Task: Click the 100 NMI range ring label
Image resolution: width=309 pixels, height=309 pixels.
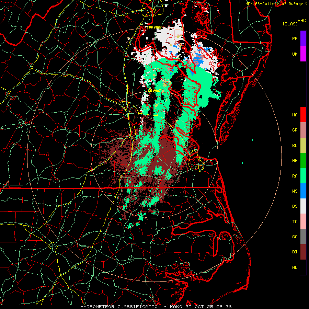Action: point(154,27)
